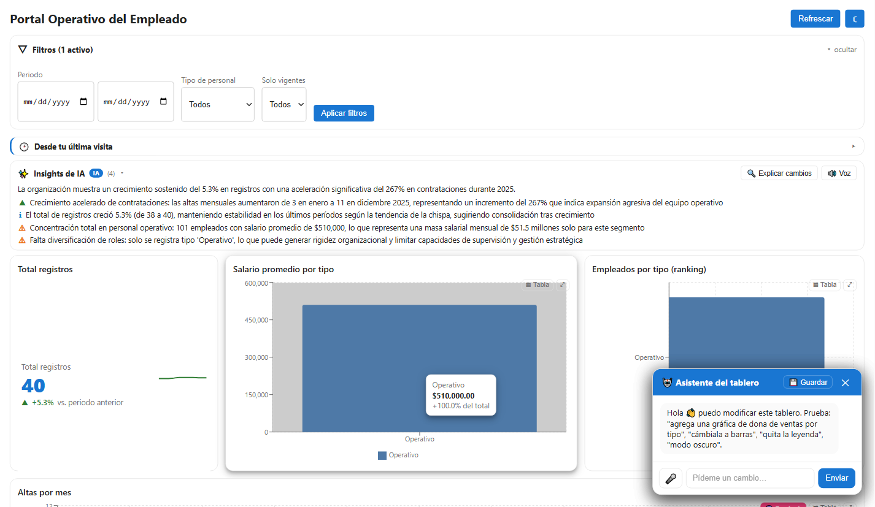This screenshot has height=507, width=875.
Task: Click the blue info icon on the total de registros insight
Action: (x=21, y=215)
